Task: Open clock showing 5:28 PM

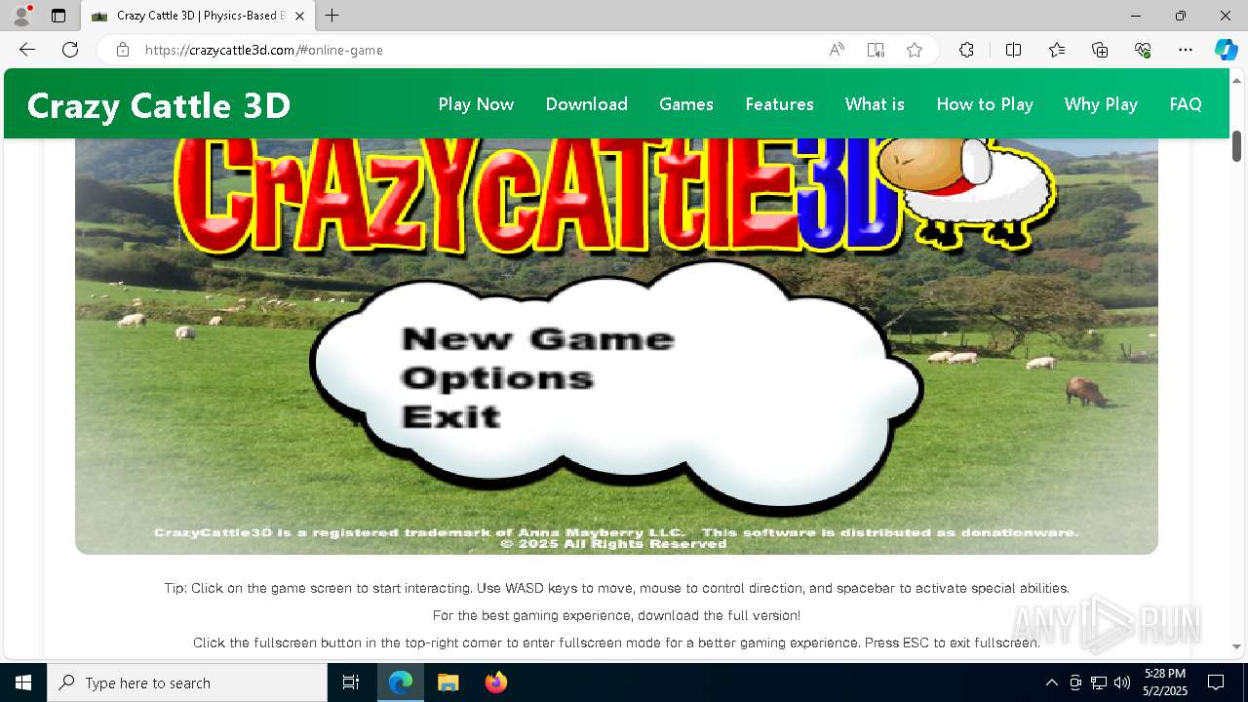Action: click(x=1165, y=682)
